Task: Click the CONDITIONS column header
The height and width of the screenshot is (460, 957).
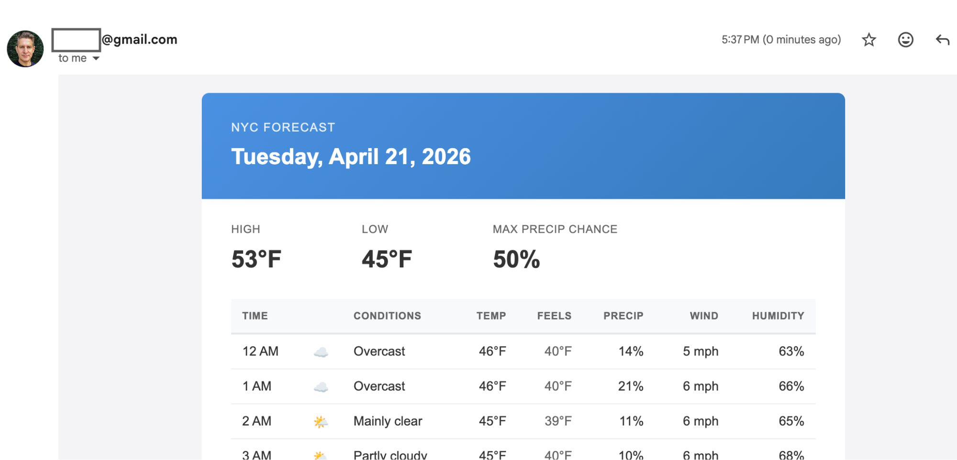Action: click(387, 316)
